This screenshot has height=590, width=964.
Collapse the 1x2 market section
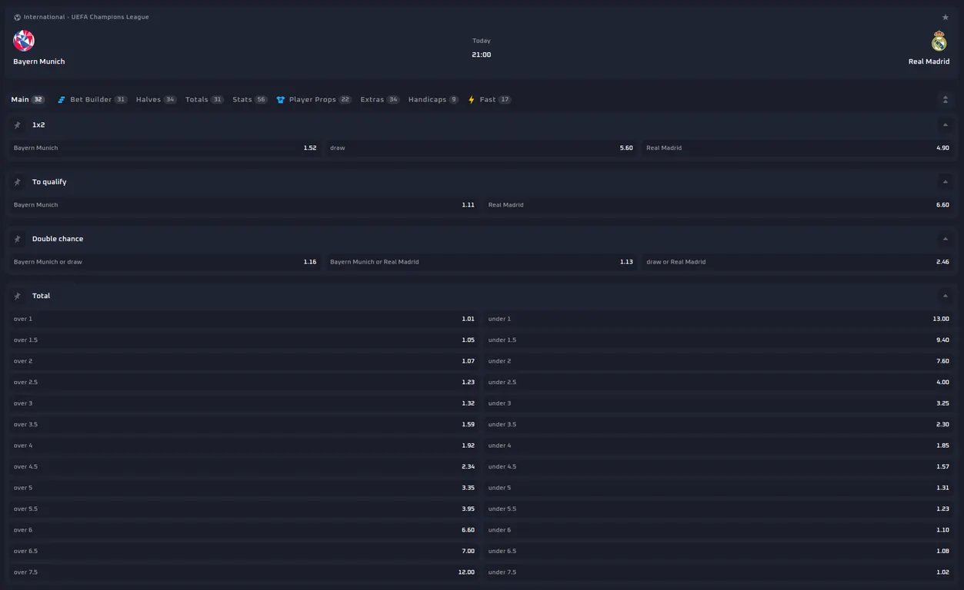coord(946,124)
